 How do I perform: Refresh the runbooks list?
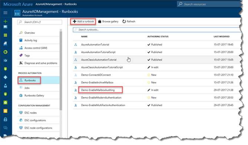pyautogui.click(x=129, y=21)
